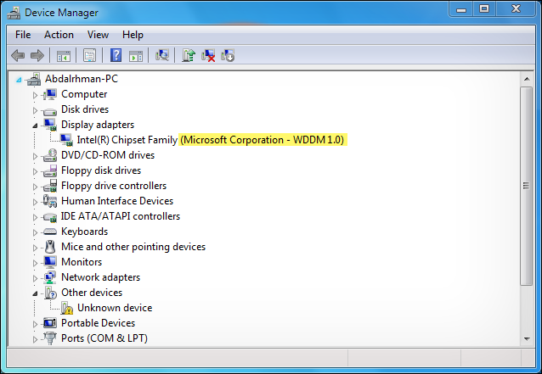This screenshot has width=542, height=374.
Task: Expand the Computer node
Action: [35, 95]
